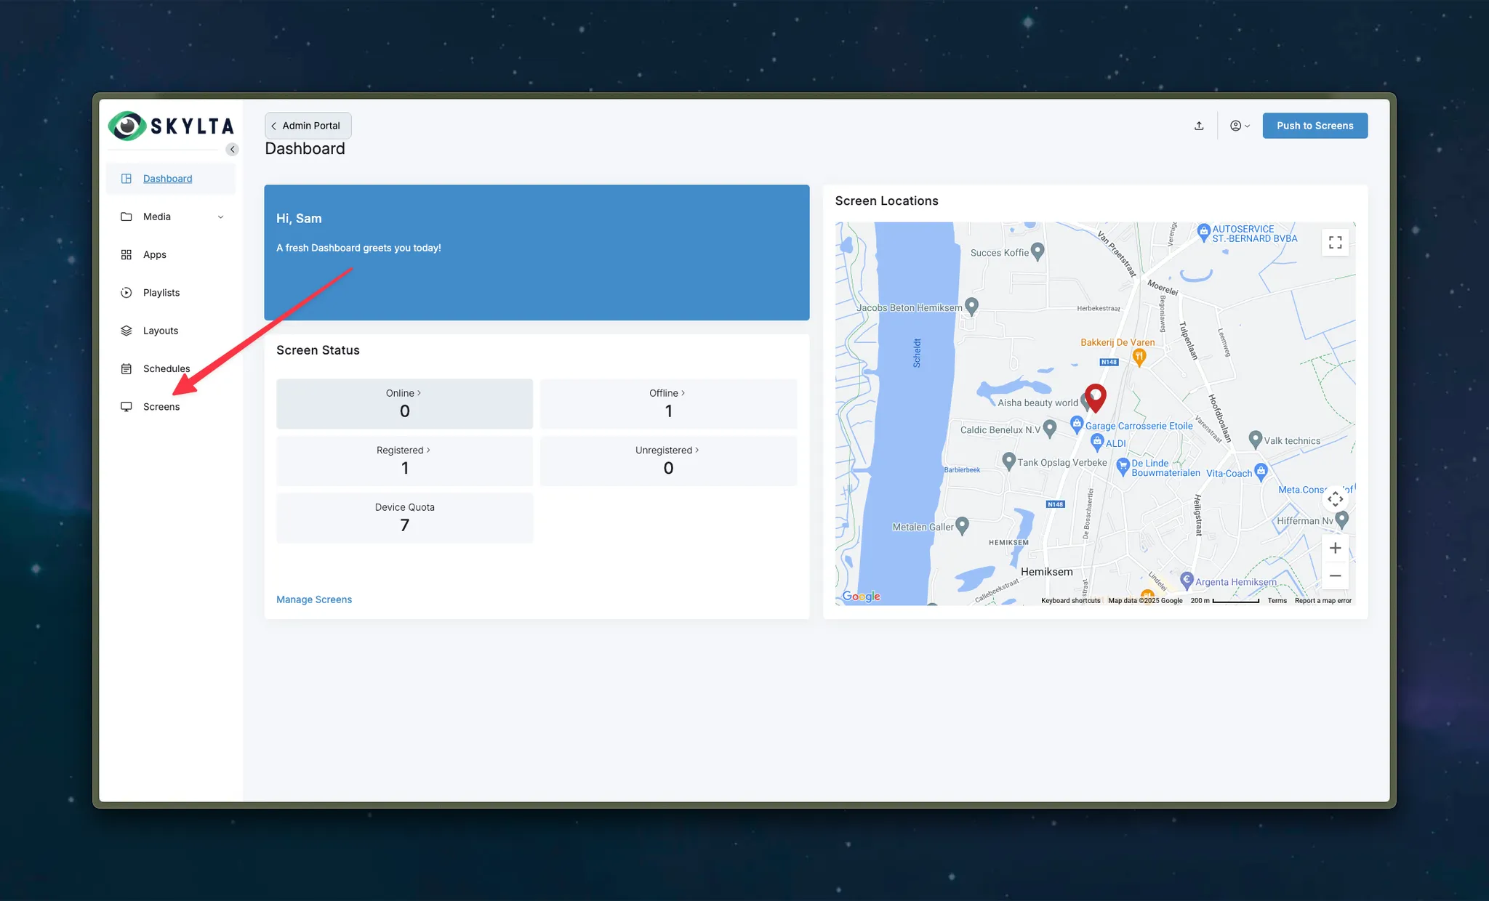Image resolution: width=1489 pixels, height=901 pixels.
Task: Click the Screens monitor icon
Action: pos(127,407)
